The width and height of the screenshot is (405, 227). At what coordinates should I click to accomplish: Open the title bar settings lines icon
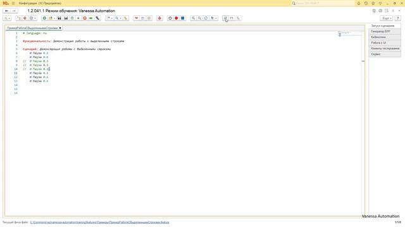click(x=380, y=3)
